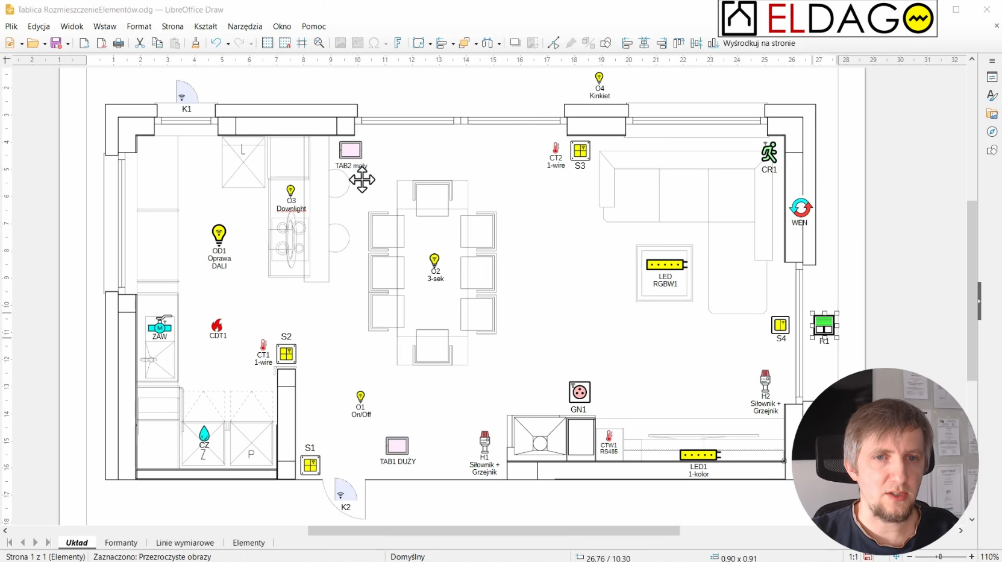Toggle Snap to Grid icon

[285, 43]
